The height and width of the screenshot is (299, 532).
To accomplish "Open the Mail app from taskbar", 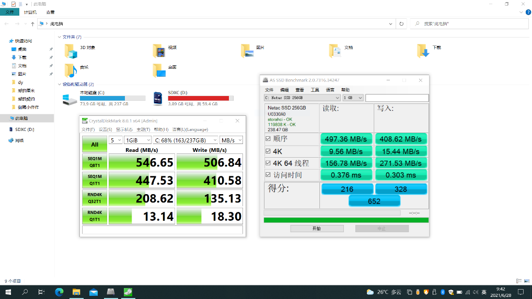I will [94, 292].
